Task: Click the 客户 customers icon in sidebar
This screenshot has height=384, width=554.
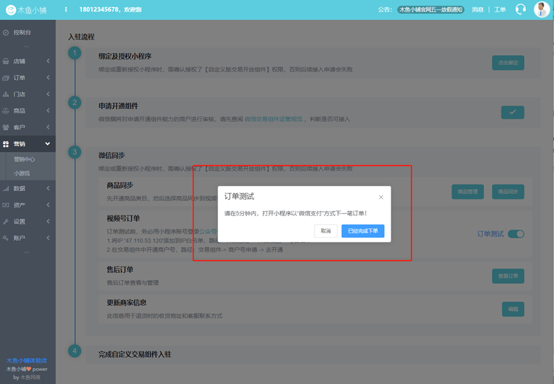Action: [6, 128]
